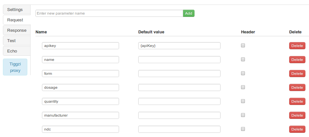Click default value field for quantity

(179, 101)
